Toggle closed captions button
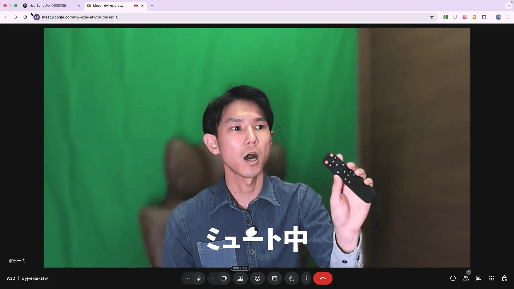The image size is (514, 289). [x=275, y=278]
